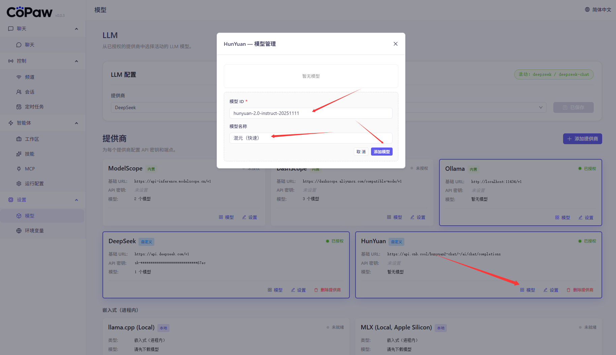Click 删除提供商 on the HunYuan card
Image resolution: width=616 pixels, height=355 pixels.
[x=580, y=290]
